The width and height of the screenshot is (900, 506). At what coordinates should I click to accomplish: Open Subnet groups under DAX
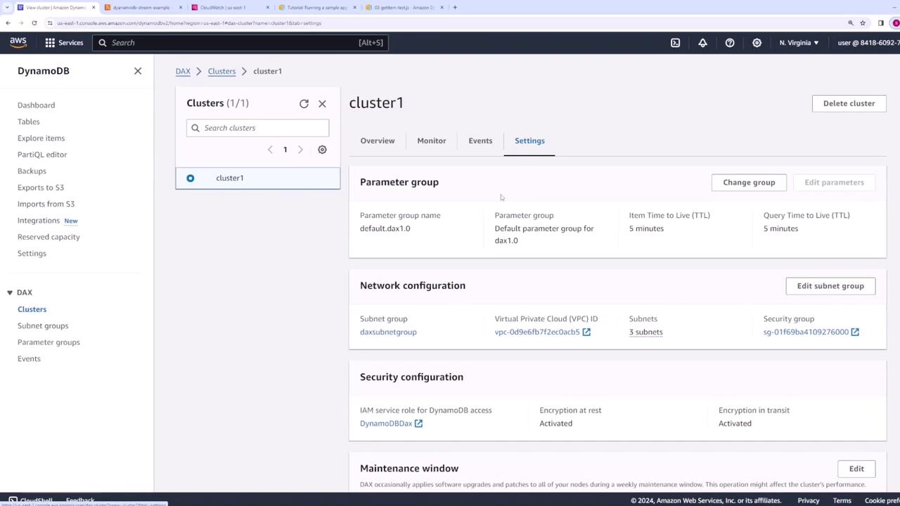[43, 326]
